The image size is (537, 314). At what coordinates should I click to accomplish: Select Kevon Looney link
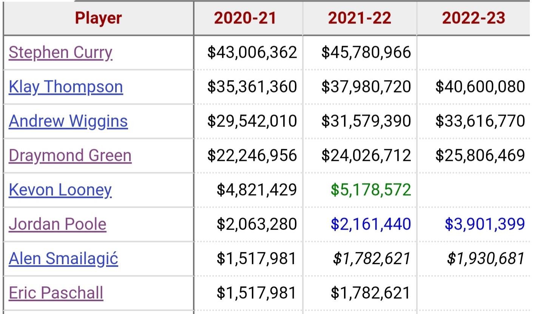(60, 190)
